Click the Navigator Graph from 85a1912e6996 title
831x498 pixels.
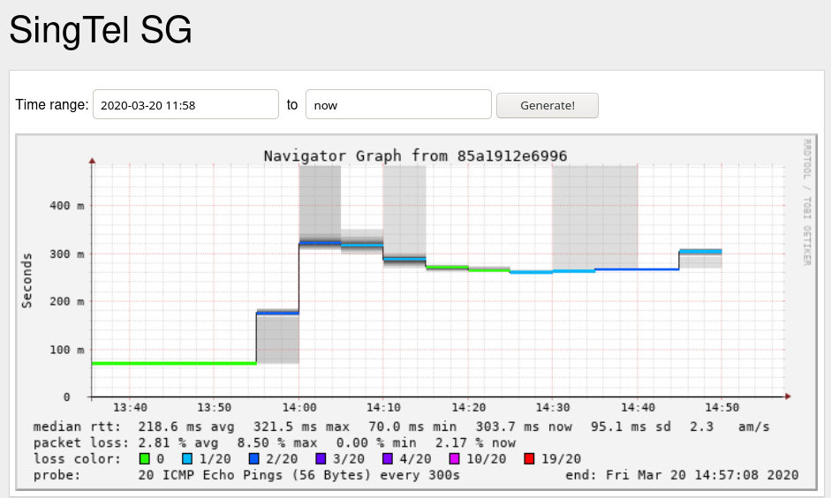415,155
